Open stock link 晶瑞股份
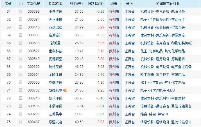Image resolution: width=201 pixels, height=127 pixels. click(55, 83)
